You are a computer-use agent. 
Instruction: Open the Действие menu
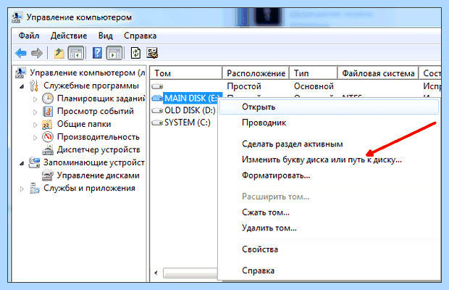click(69, 36)
